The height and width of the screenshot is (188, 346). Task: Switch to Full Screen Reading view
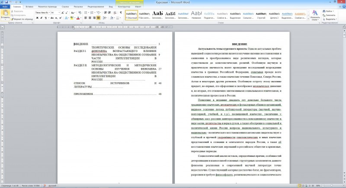(x=303, y=186)
